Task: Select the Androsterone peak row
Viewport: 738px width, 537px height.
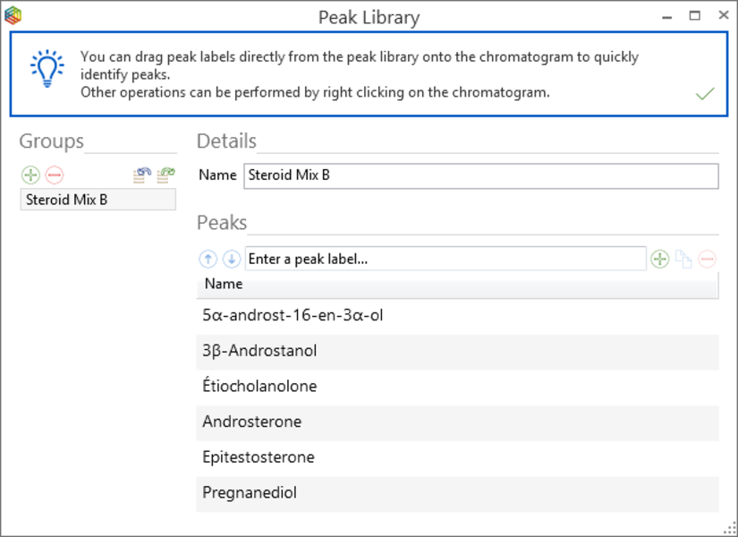Action: pos(457,422)
